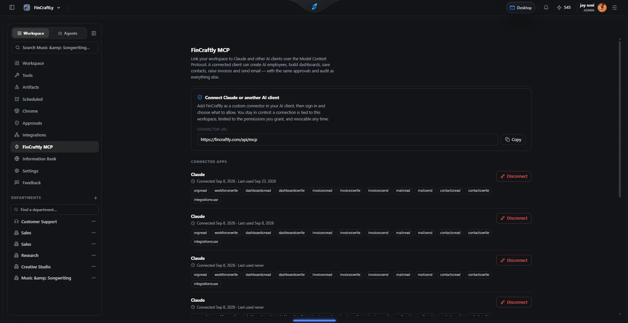Select the Workspace tab
Viewport: 628px width, 323px height.
[31, 33]
